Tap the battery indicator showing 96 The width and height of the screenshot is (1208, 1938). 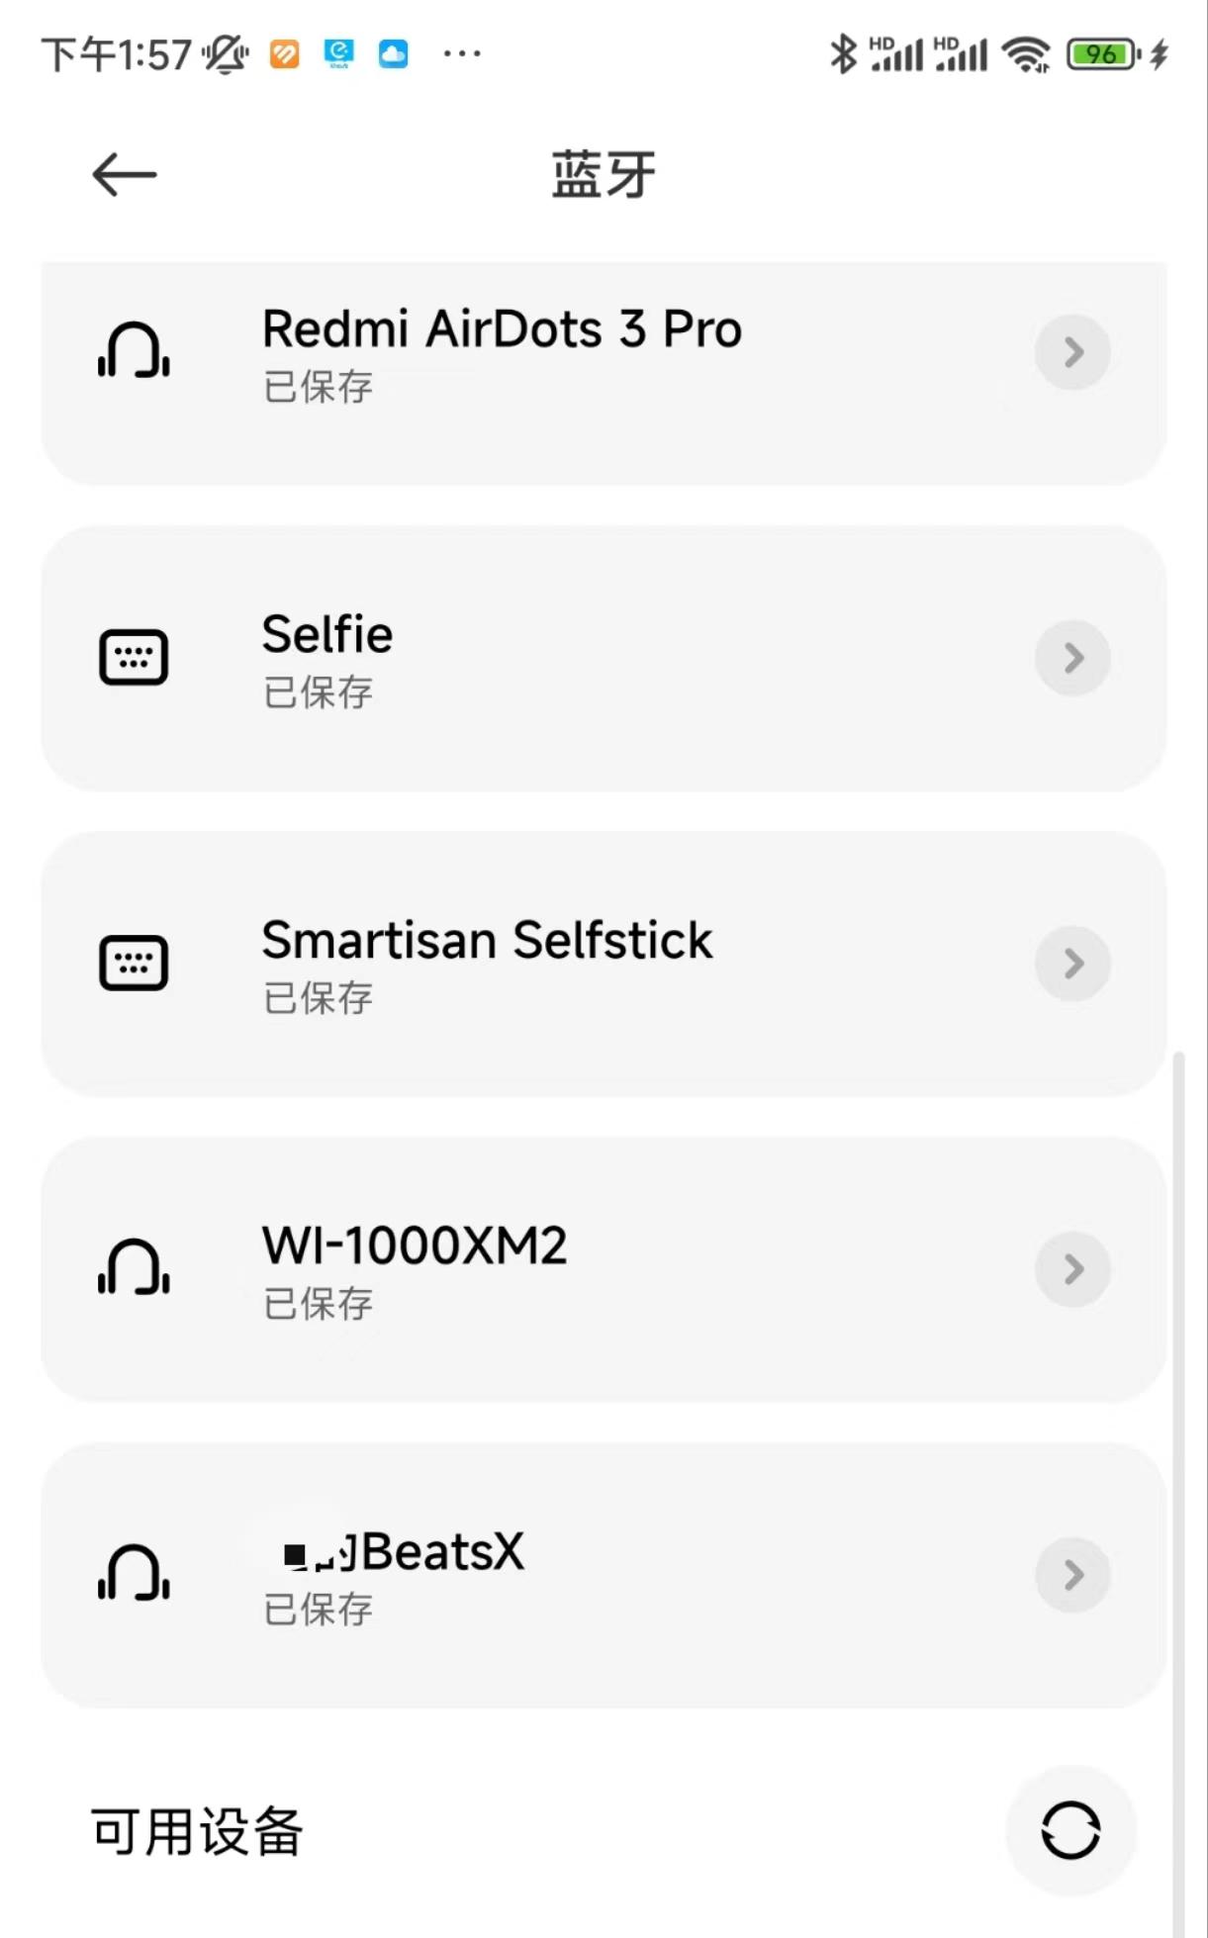coord(1103,54)
